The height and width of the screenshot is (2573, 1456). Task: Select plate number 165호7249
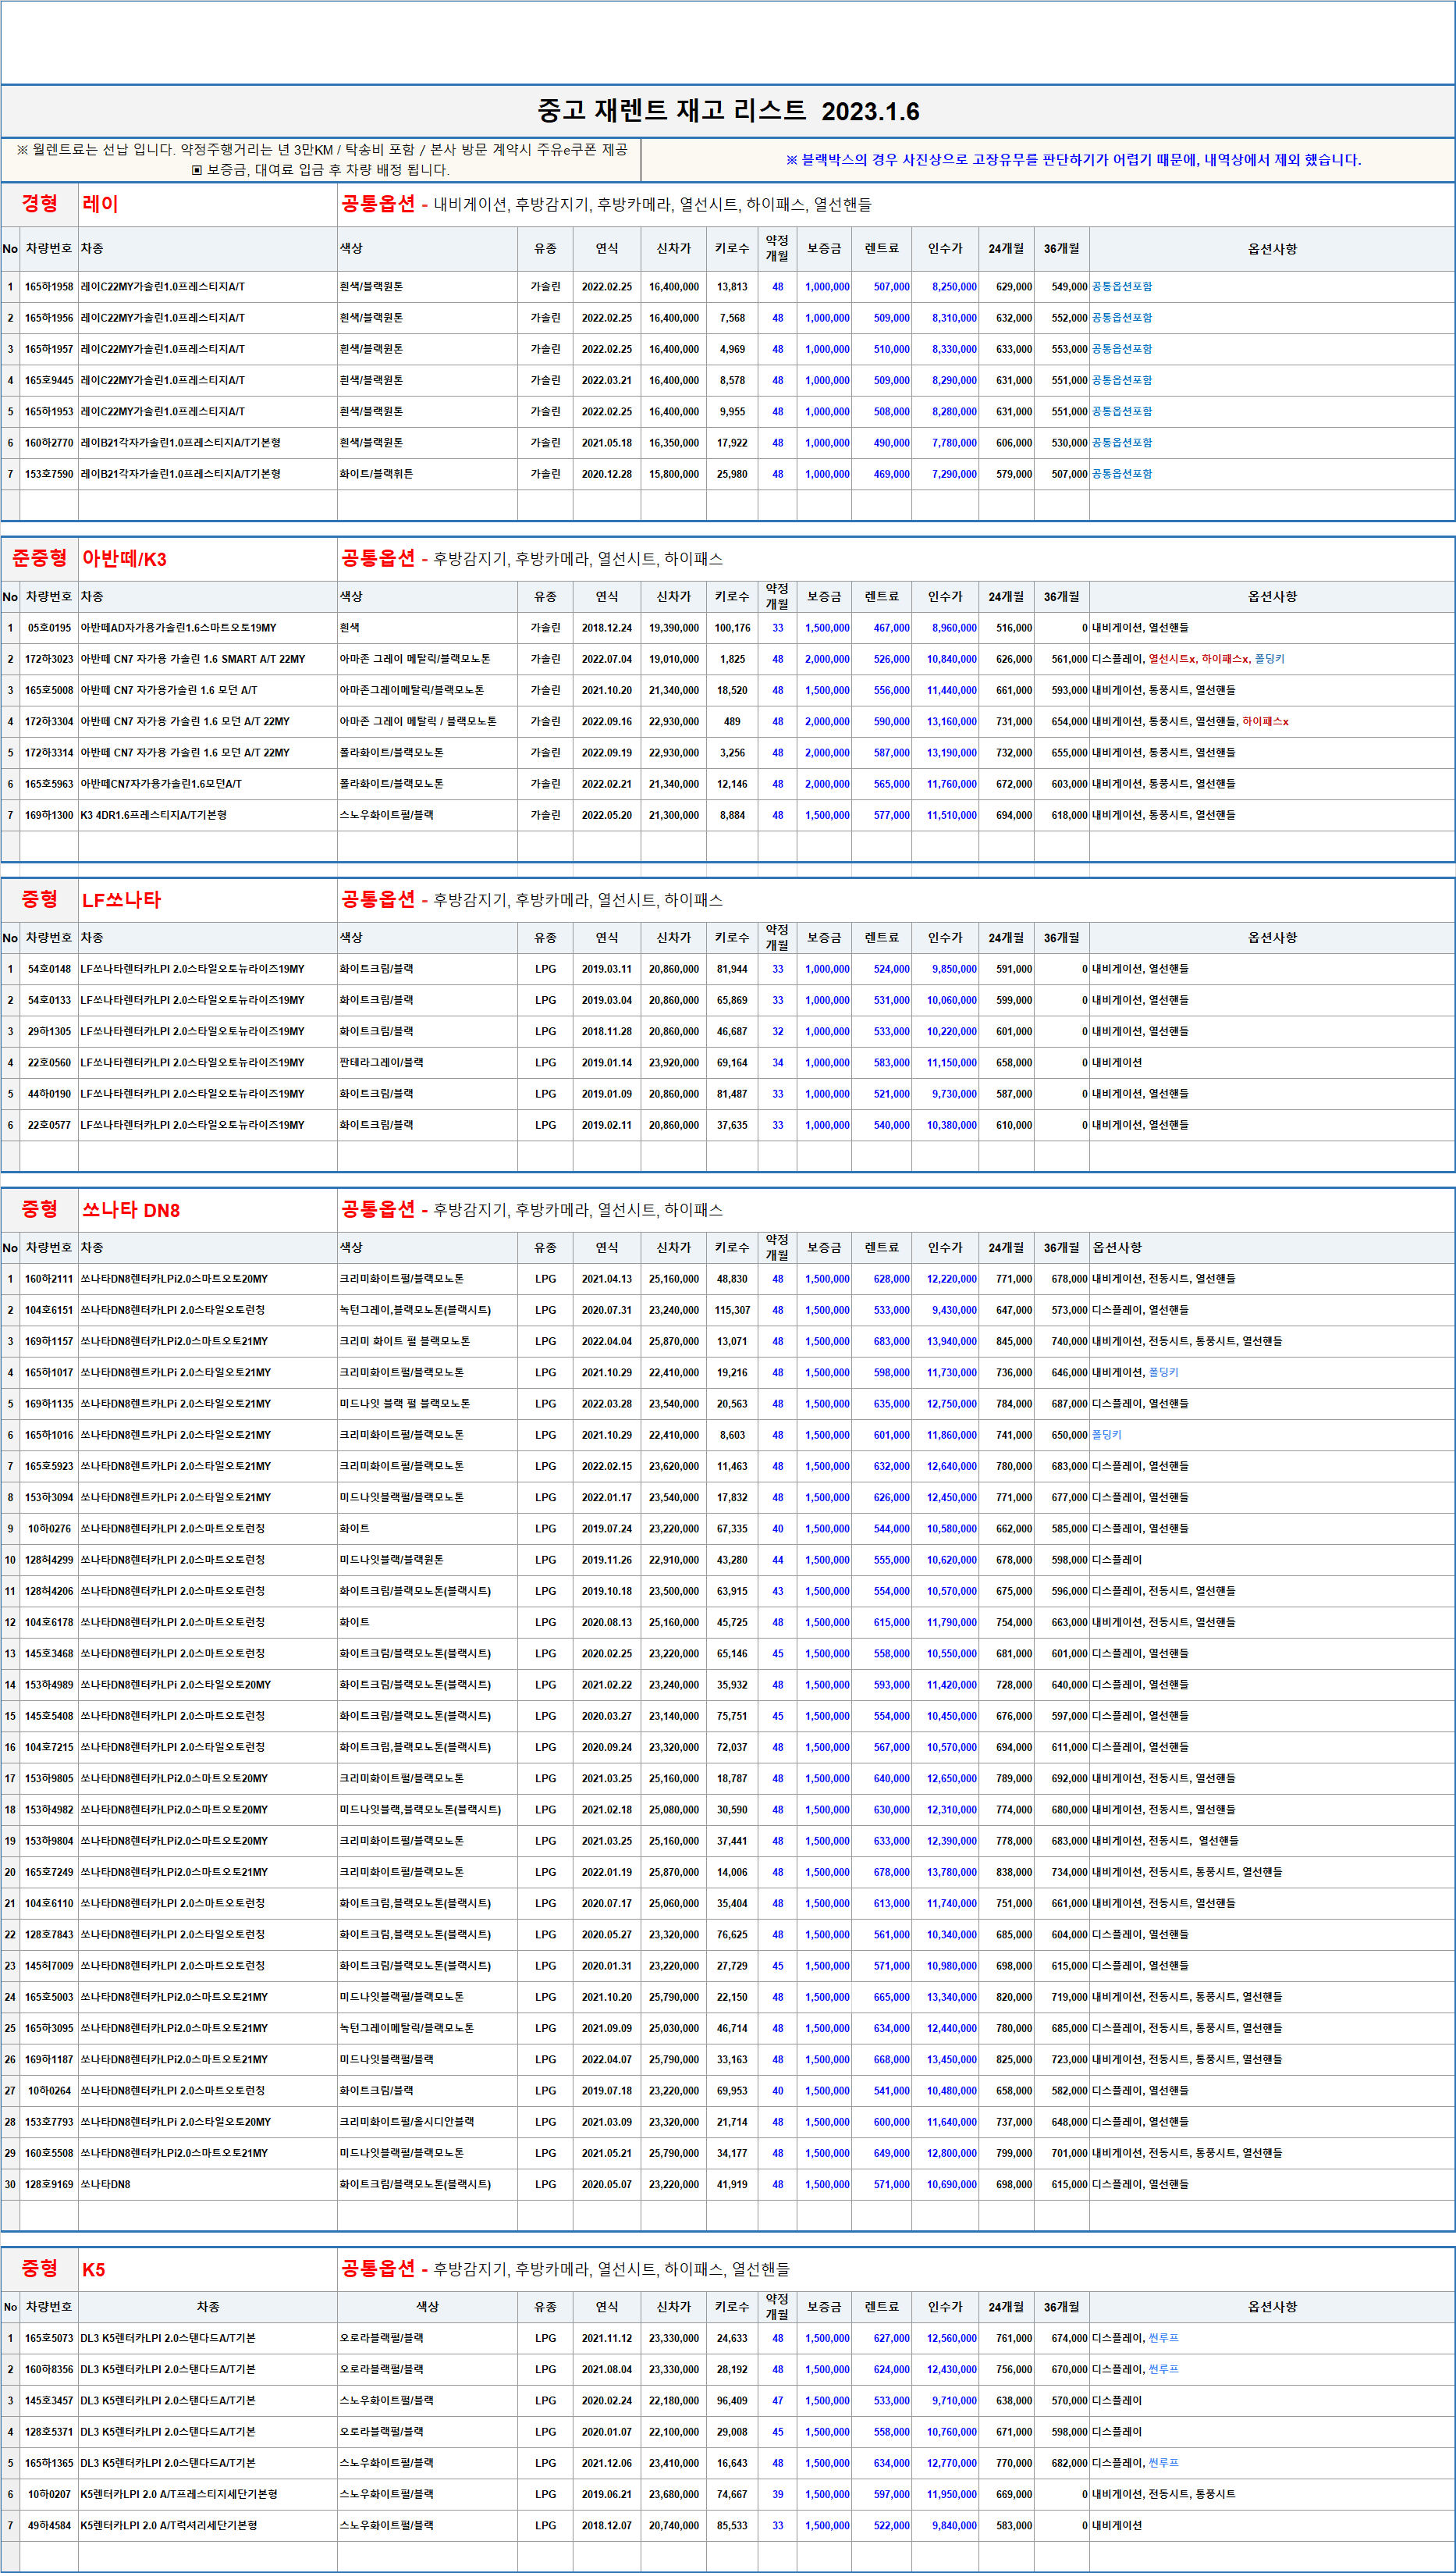click(x=49, y=1873)
